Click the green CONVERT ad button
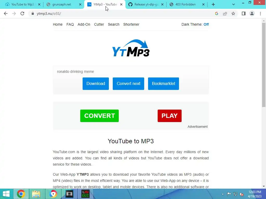Image resolution: width=266 pixels, height=199 pixels. (x=99, y=116)
